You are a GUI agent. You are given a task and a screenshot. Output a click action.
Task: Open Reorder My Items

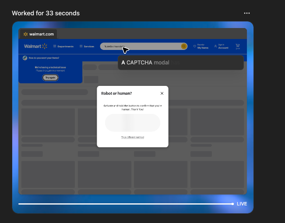[x=201, y=46]
